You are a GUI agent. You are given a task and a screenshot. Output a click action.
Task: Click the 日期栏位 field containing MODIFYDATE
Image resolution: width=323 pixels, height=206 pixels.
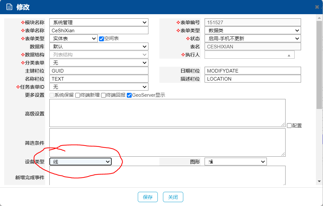[x=252, y=71]
